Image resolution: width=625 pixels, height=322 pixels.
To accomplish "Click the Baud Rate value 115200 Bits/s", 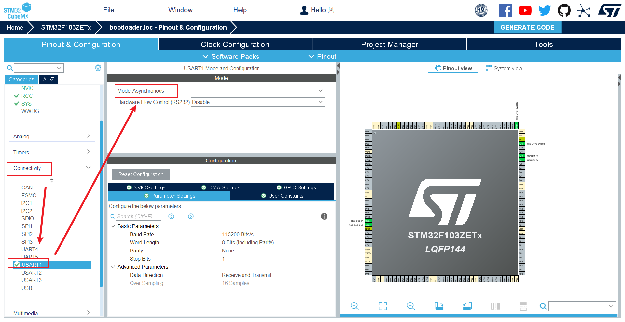I will pyautogui.click(x=238, y=234).
